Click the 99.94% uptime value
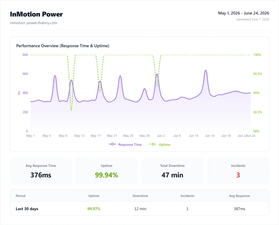This screenshot has width=279, height=225. [x=106, y=175]
